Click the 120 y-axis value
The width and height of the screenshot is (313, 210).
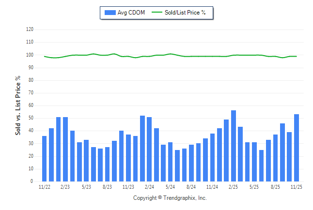coord(30,30)
